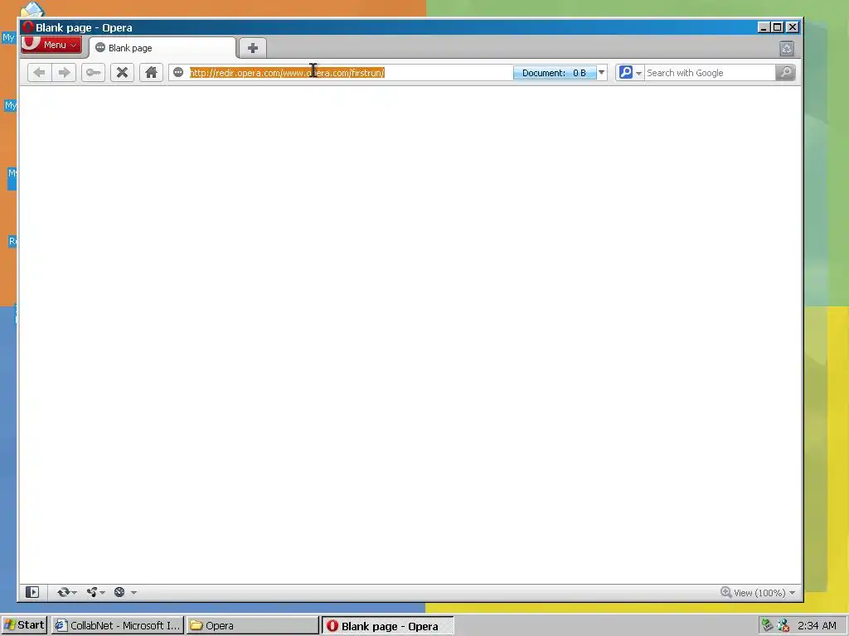Click the View (100%) zoom button
The width and height of the screenshot is (849, 636).
(x=753, y=593)
